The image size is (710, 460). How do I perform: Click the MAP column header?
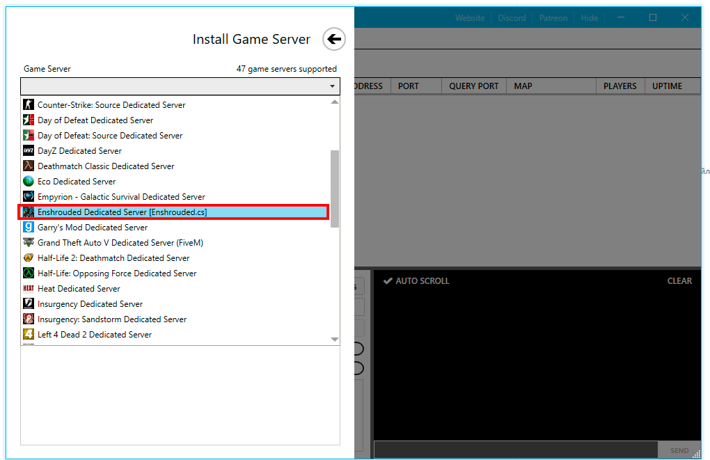(551, 86)
